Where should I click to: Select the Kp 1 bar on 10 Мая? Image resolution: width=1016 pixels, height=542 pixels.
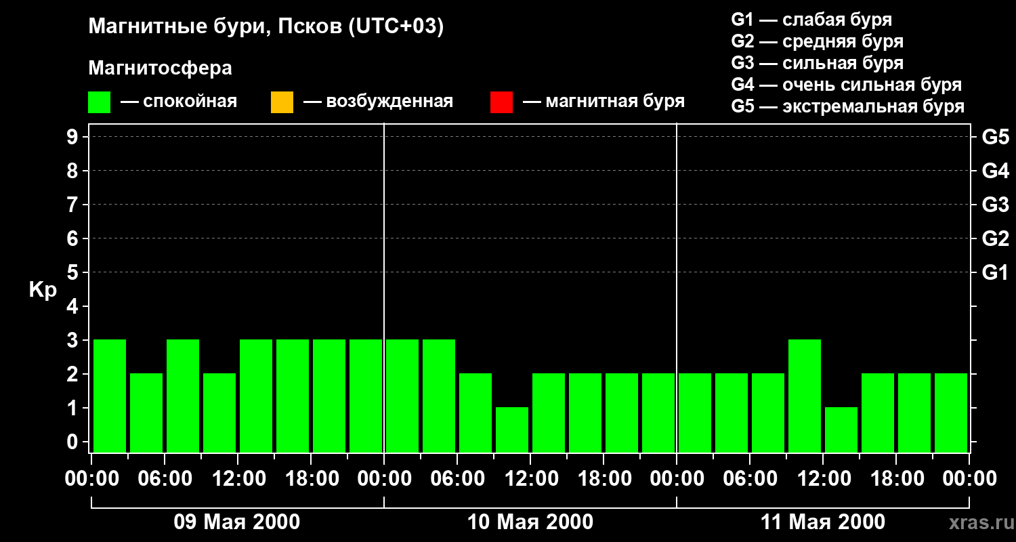512,430
